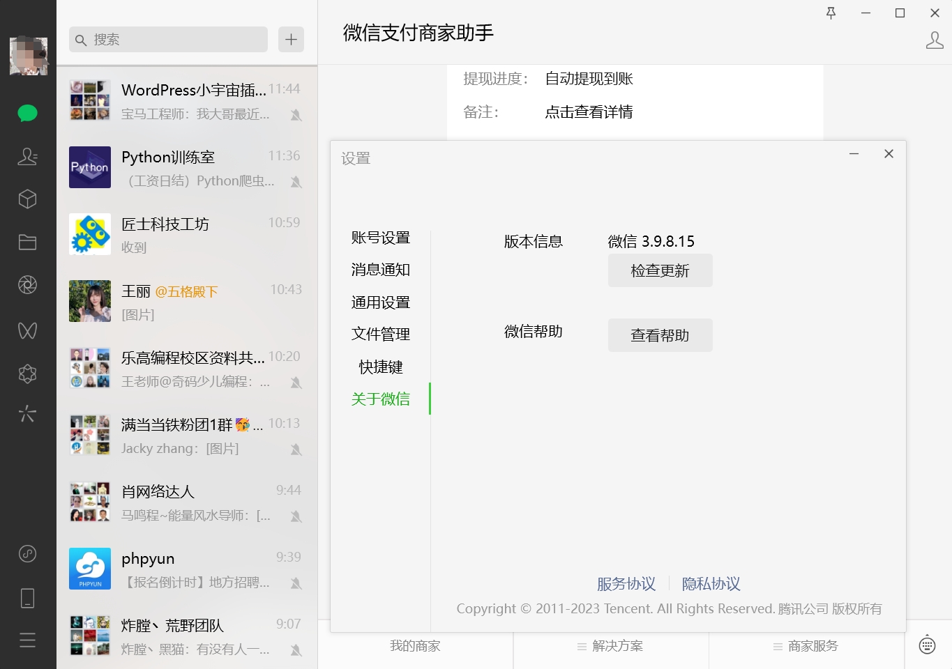Click the 检查更新 button

point(660,270)
